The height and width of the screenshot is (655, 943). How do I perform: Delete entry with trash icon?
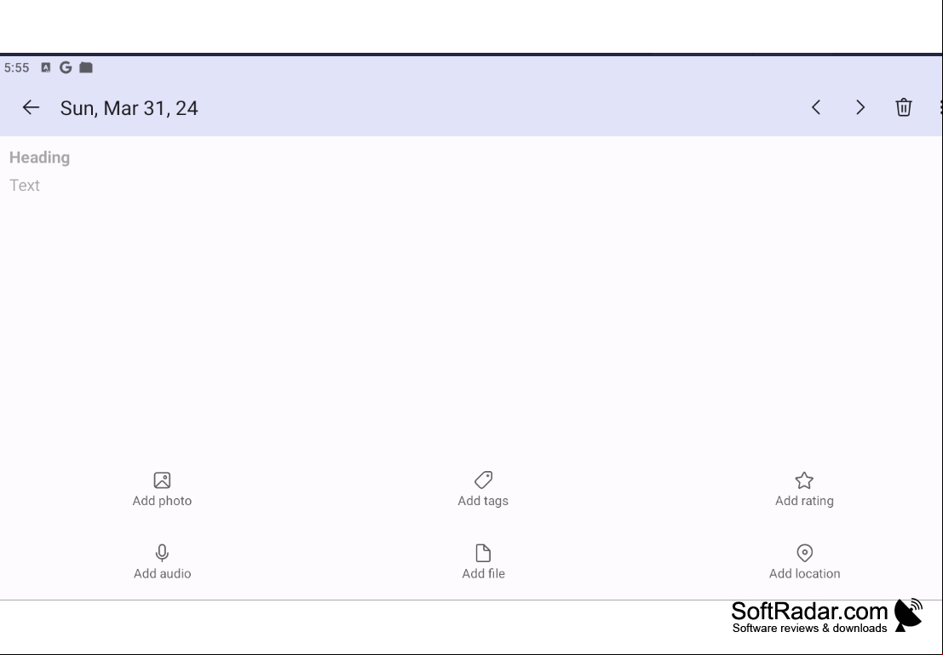tap(903, 107)
